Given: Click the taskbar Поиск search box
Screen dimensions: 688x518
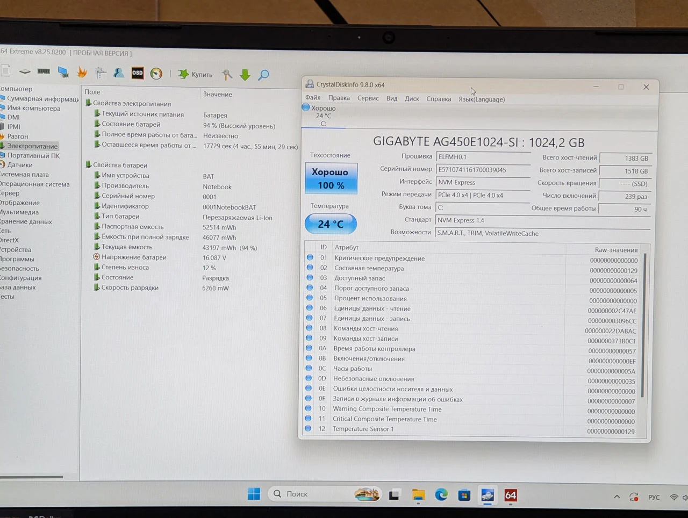Looking at the screenshot, I should [x=326, y=494].
